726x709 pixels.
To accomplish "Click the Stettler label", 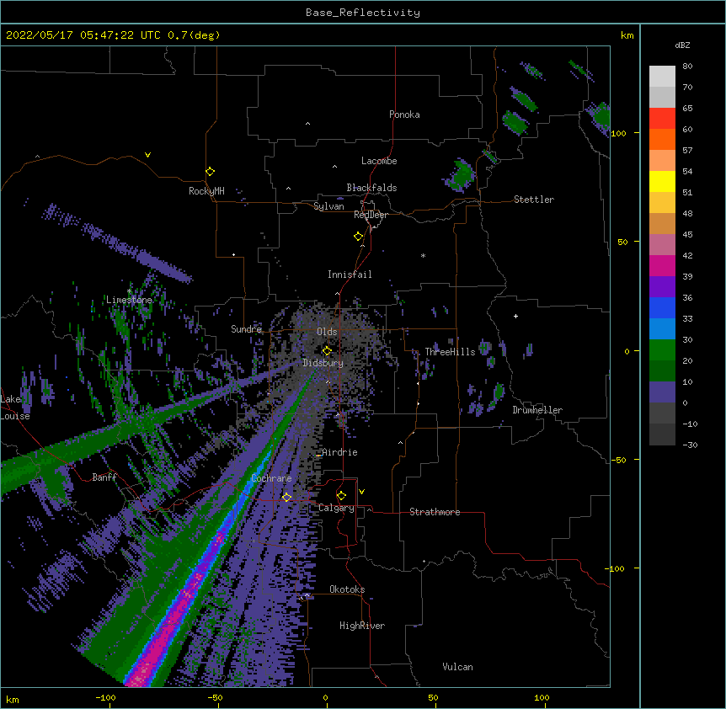I will [534, 200].
